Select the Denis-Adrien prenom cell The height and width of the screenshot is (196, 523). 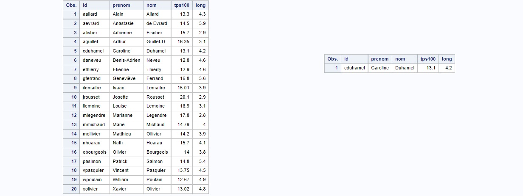(x=126, y=60)
